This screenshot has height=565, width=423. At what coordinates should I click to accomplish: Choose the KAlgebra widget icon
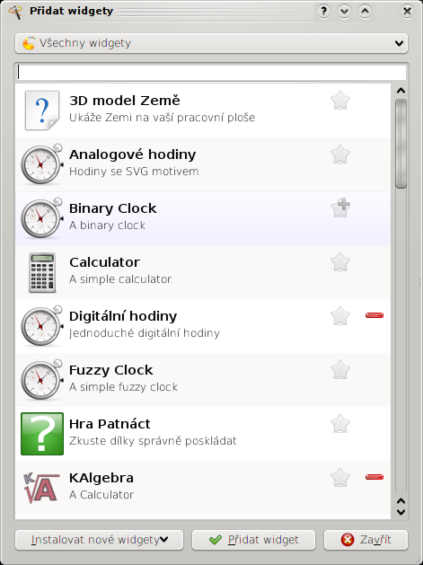pos(41,488)
